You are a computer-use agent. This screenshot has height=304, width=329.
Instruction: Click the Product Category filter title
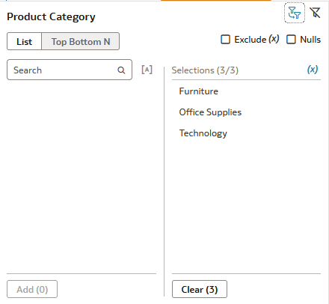(x=51, y=17)
